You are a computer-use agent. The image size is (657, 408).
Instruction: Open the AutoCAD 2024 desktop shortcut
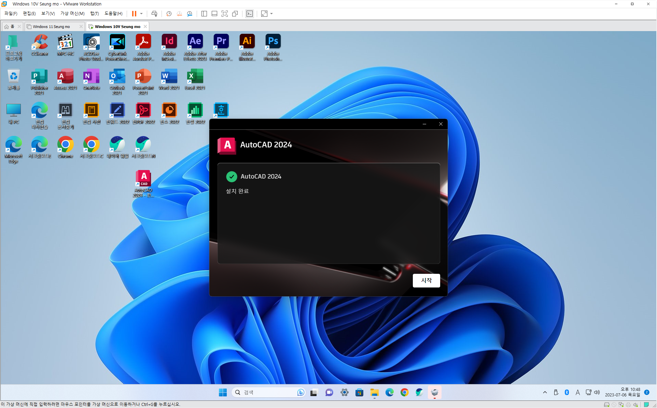point(143,183)
